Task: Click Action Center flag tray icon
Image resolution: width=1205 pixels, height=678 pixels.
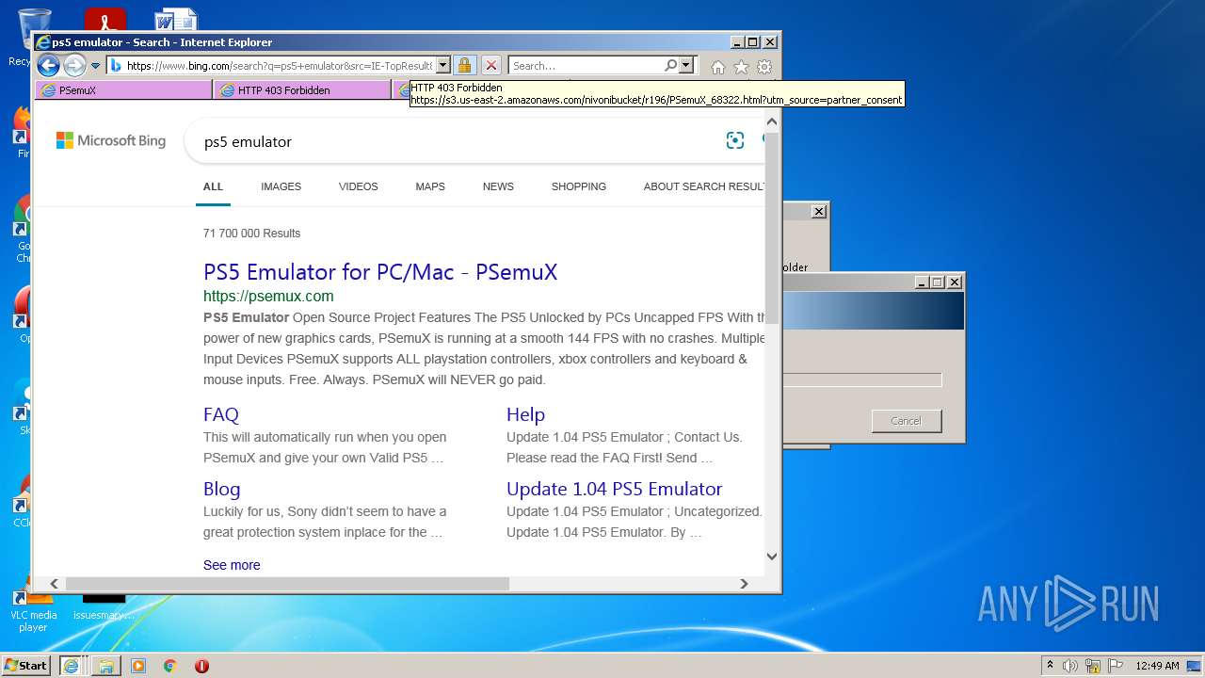Action: [1115, 666]
